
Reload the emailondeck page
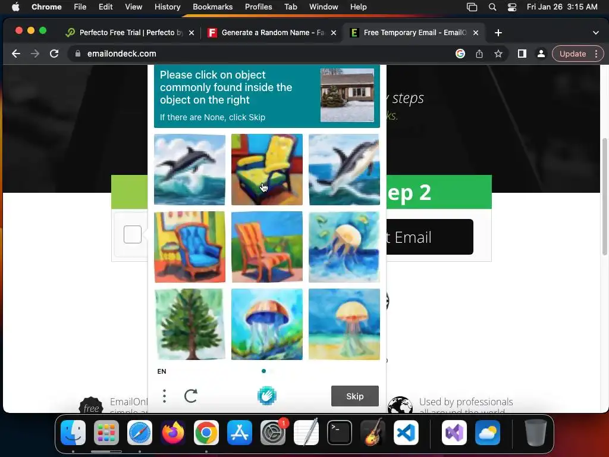[x=54, y=54]
